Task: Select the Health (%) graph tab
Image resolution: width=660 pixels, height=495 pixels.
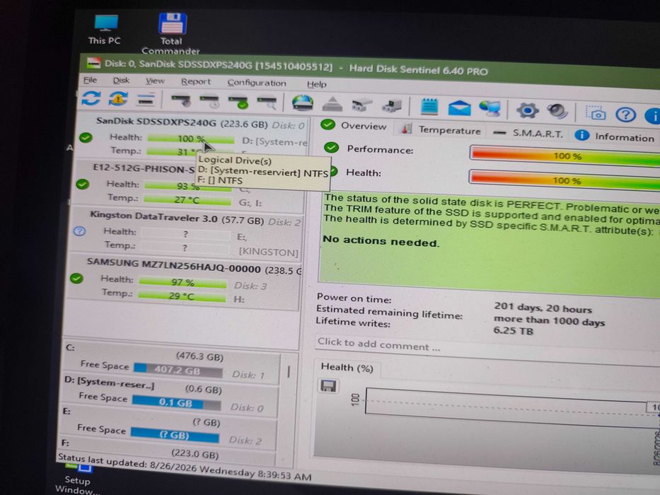Action: 347,368
